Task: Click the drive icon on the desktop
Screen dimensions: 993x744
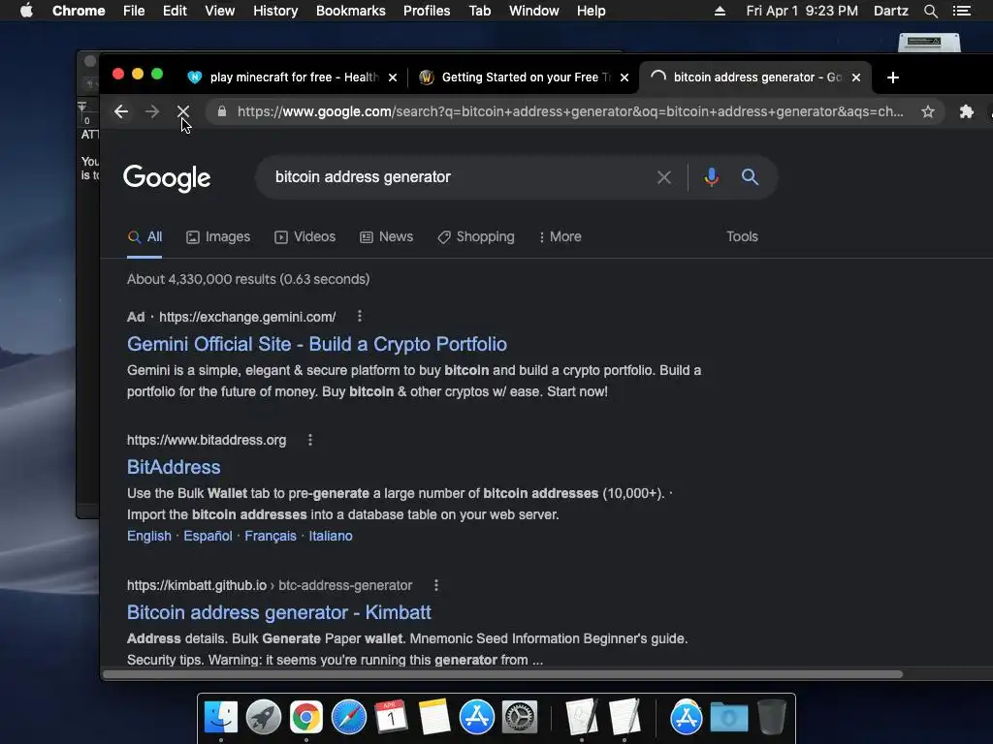Action: (929, 43)
